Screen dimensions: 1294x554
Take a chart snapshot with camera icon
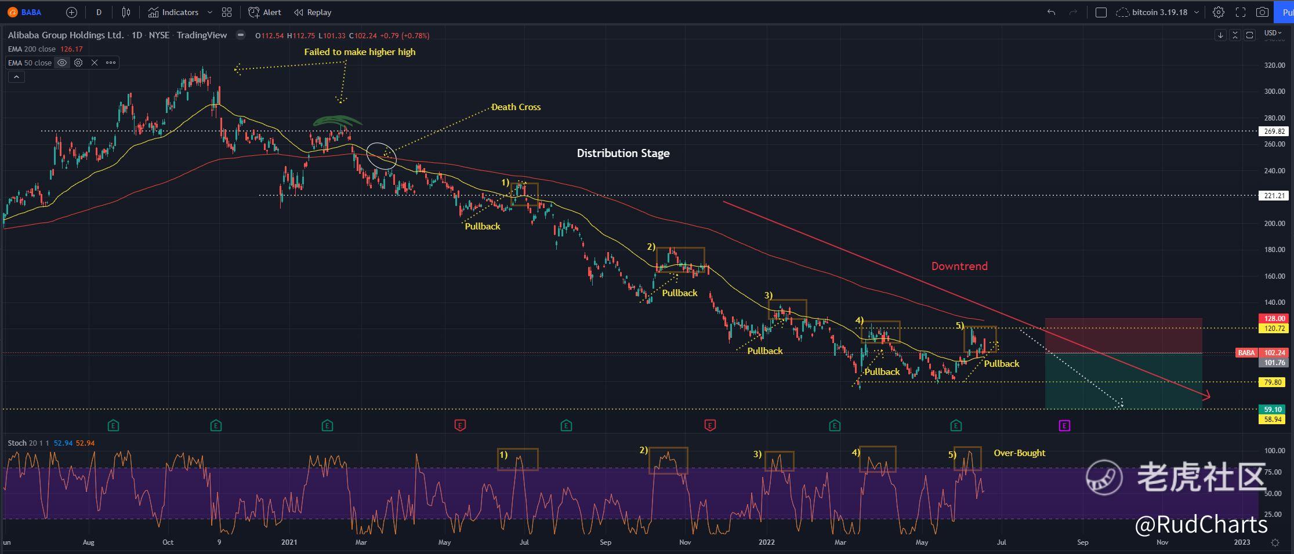pyautogui.click(x=1262, y=12)
